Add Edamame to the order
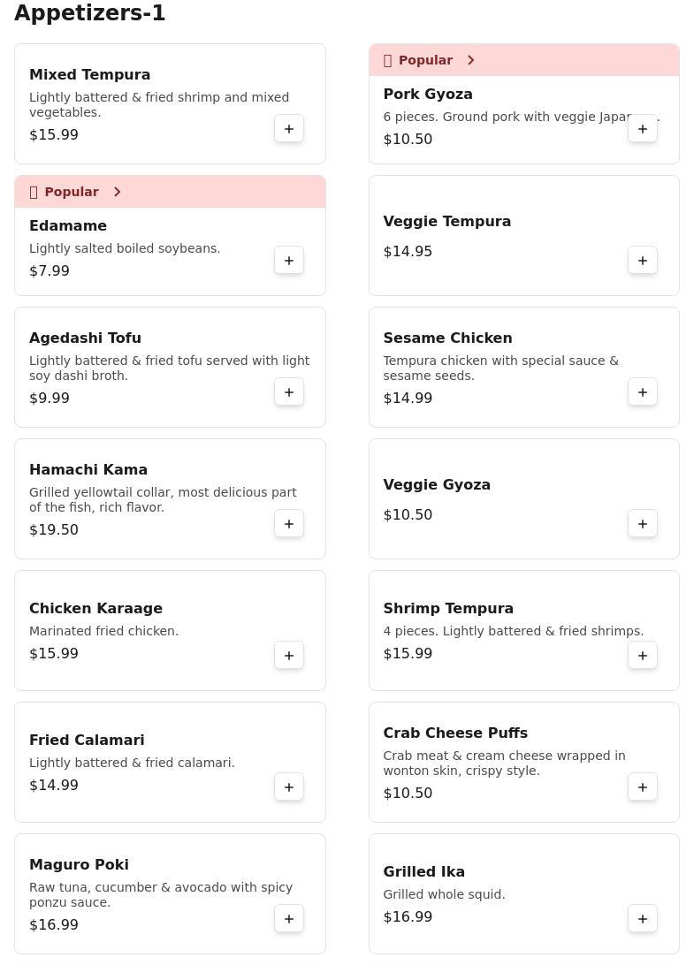 pyautogui.click(x=289, y=261)
